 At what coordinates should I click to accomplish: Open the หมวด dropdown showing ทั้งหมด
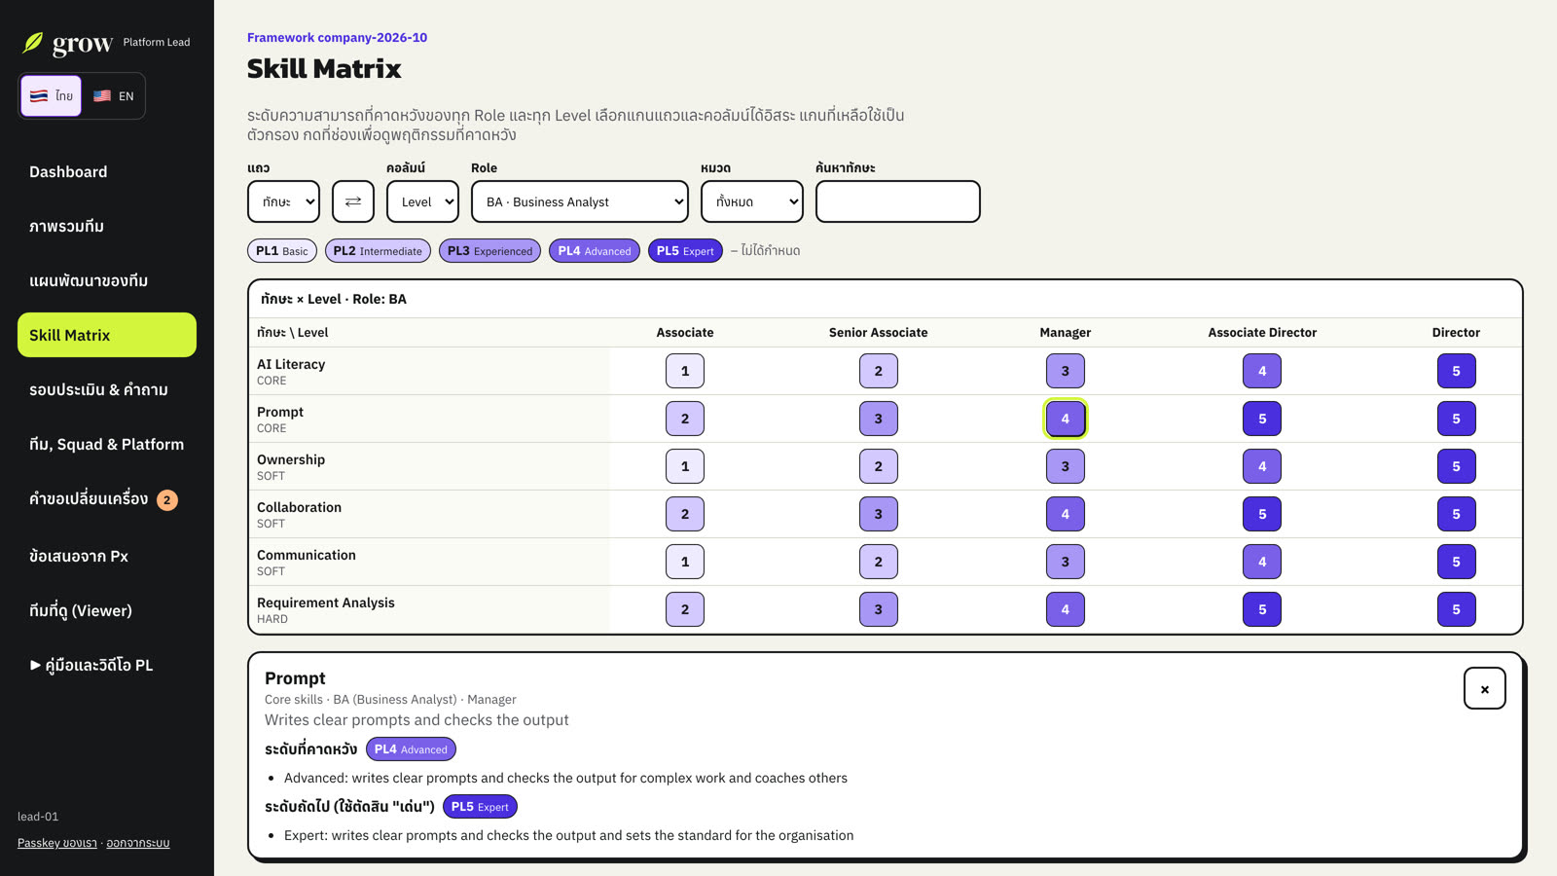point(752,201)
